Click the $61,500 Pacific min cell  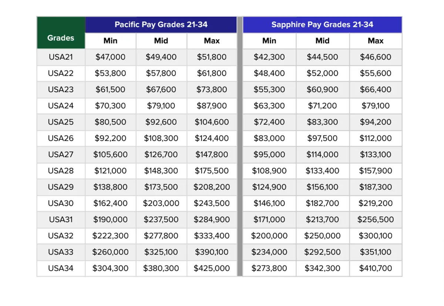click(x=110, y=89)
